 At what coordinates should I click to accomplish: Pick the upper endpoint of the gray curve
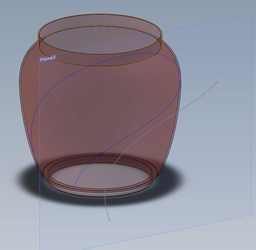tap(217, 82)
